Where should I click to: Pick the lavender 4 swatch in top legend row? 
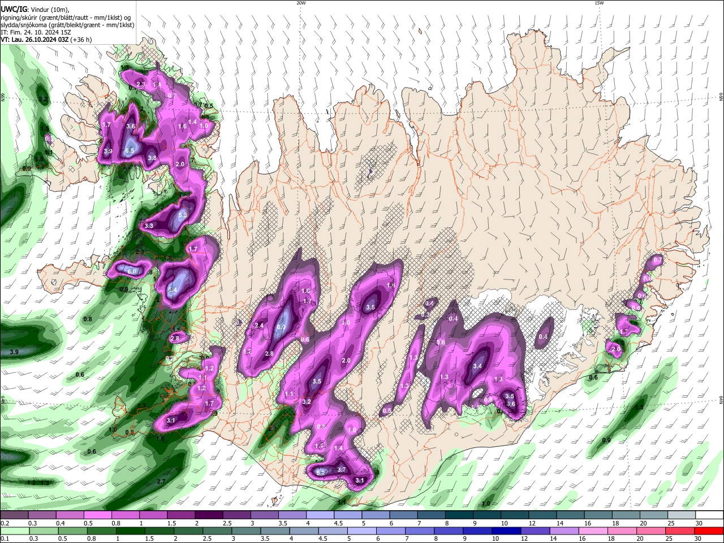coord(320,515)
